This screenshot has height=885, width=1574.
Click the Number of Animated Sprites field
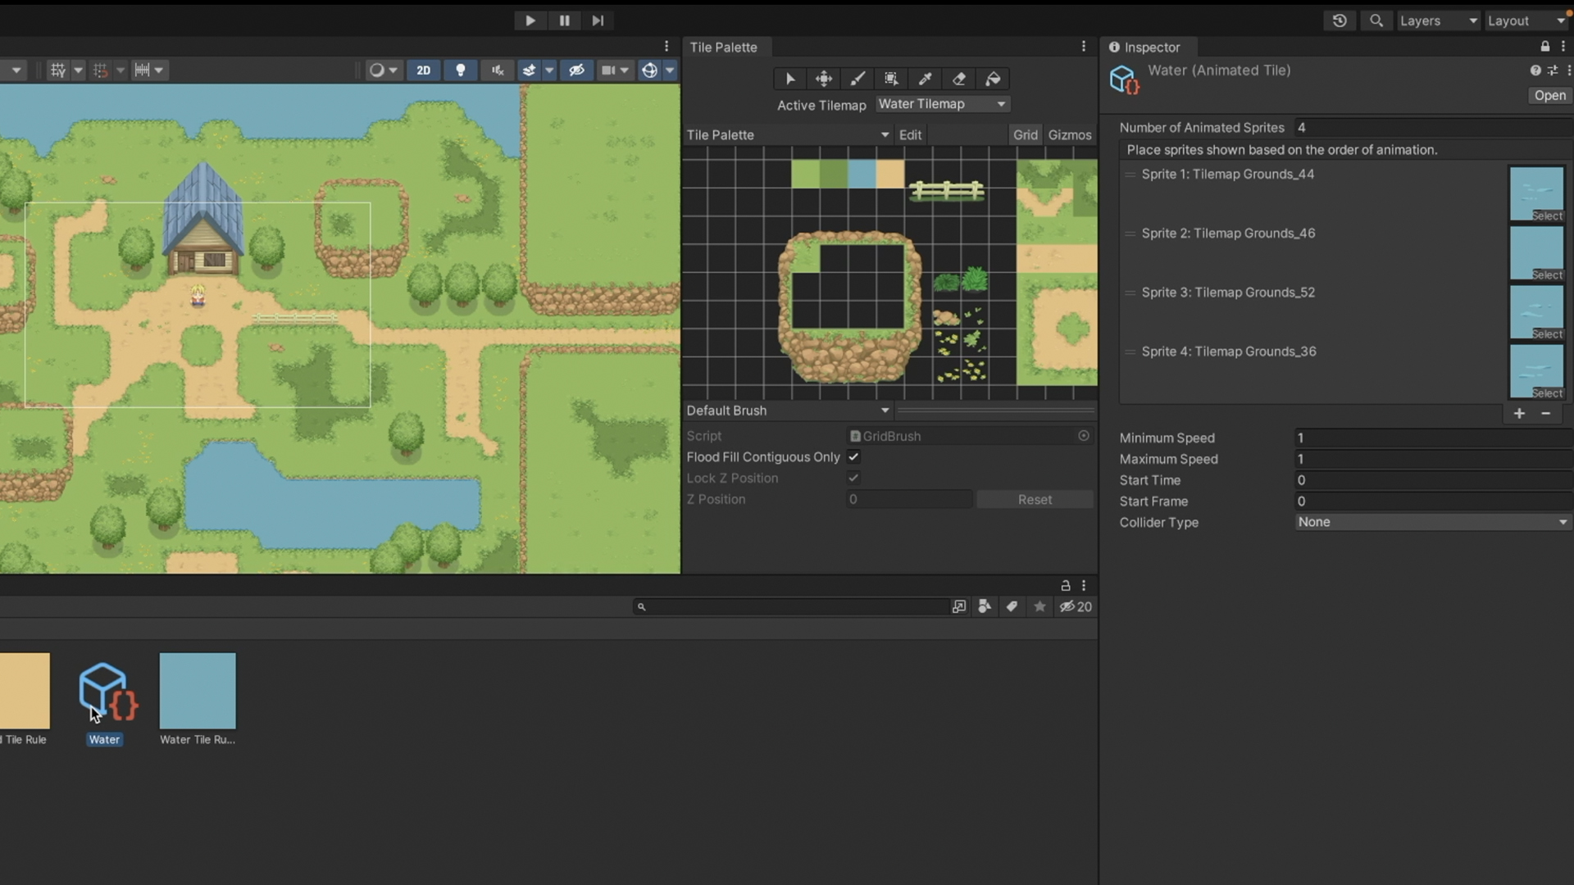[x=1432, y=127]
